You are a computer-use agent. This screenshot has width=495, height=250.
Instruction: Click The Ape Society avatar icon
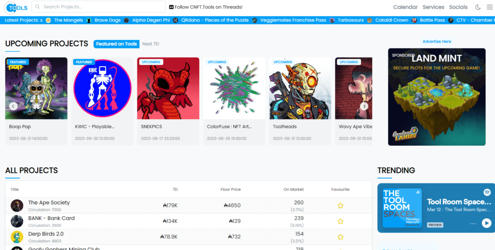point(17,206)
